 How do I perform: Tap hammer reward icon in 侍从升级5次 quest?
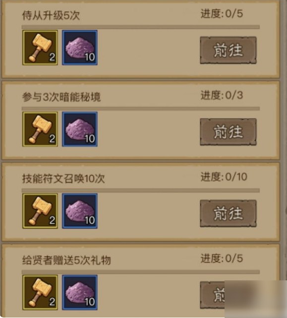pyautogui.click(x=40, y=48)
